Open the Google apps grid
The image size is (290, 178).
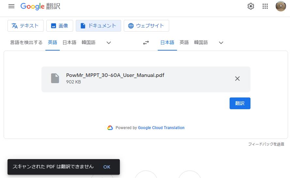pyautogui.click(x=265, y=6)
